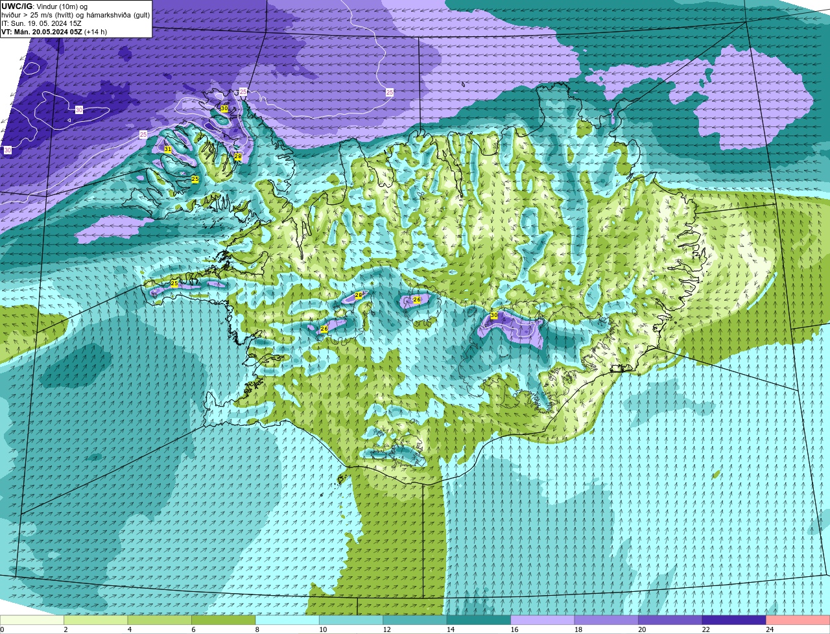Viewport: 830px width, 634px height.
Task: Click the lavender 16–18 m/s legend swatch
Action: [x=543, y=620]
